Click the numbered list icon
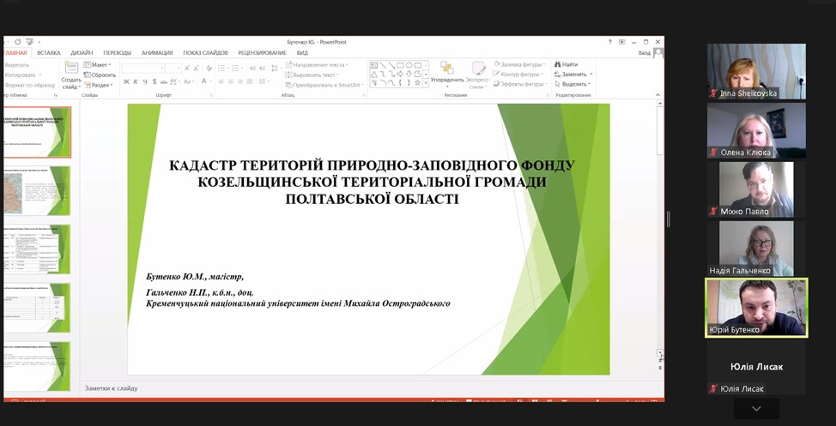The height and width of the screenshot is (426, 836). [237, 69]
